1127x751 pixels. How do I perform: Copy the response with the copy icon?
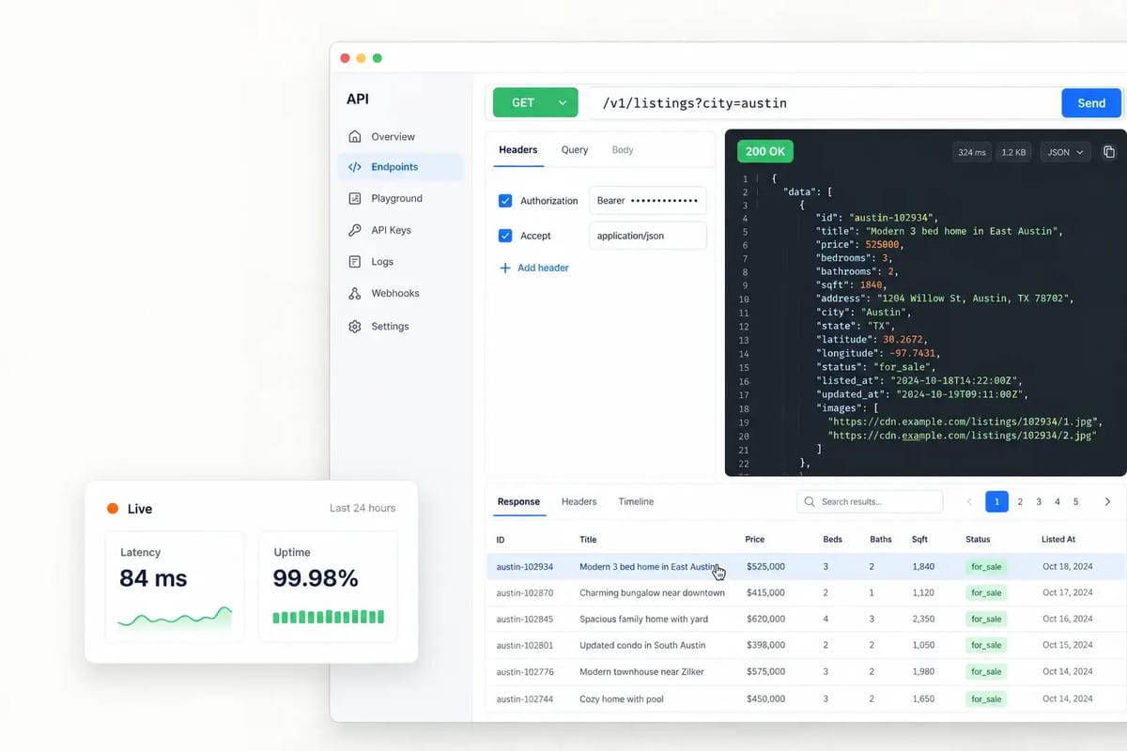[x=1109, y=152]
